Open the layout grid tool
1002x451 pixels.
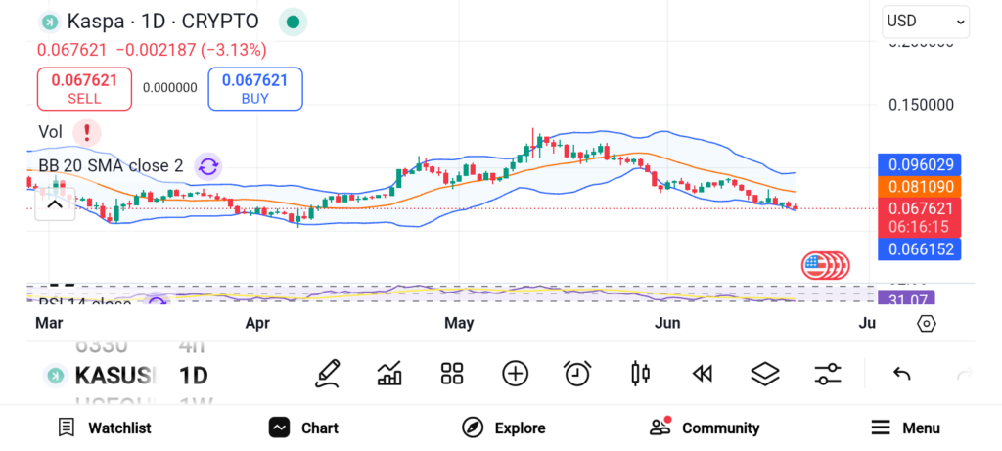pos(452,374)
